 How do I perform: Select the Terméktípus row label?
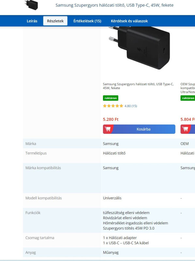(36, 153)
